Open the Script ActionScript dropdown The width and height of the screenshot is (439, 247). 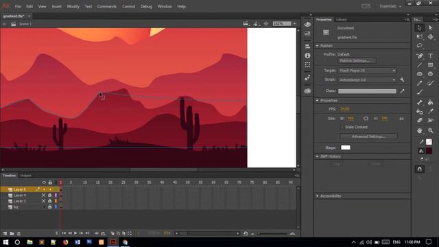[x=368, y=80]
